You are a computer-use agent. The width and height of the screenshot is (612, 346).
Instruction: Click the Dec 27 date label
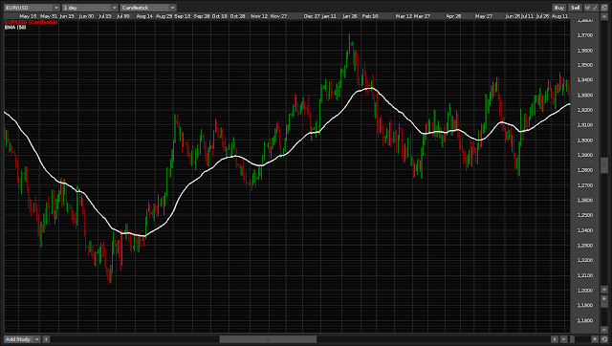(x=312, y=16)
